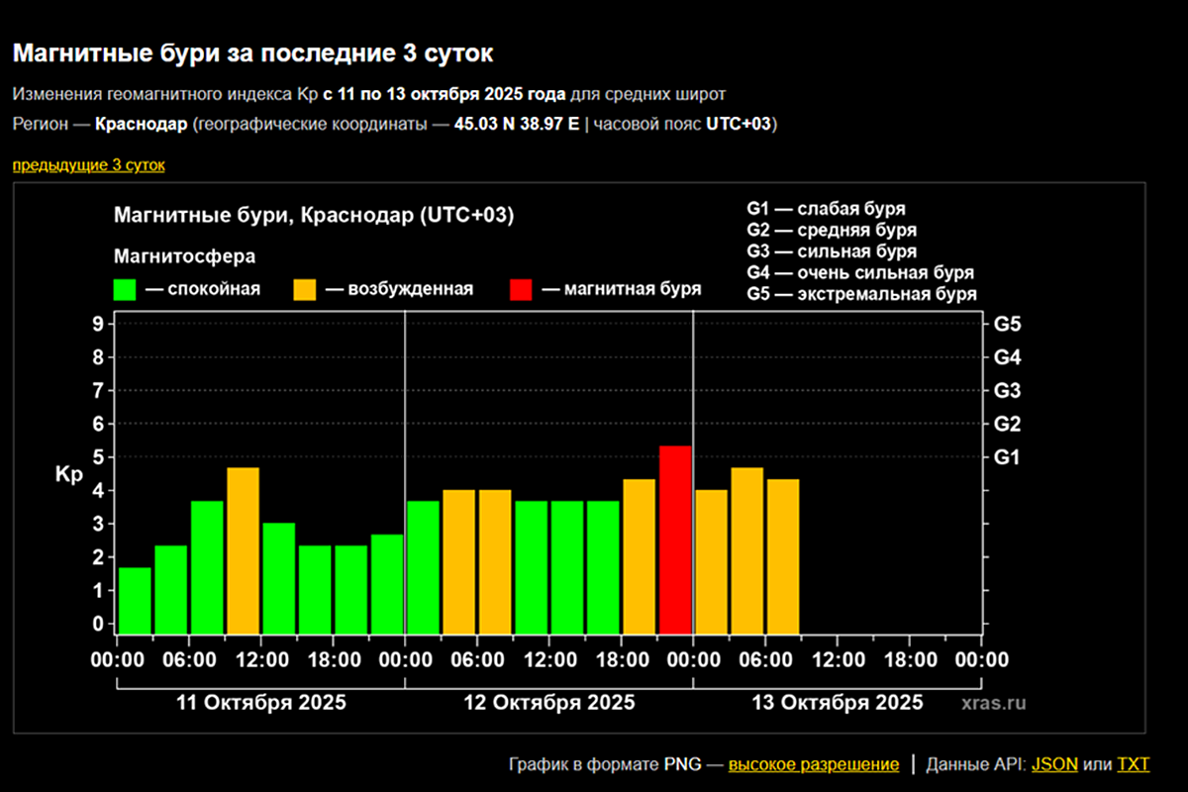This screenshot has height=792, width=1188.
Task: Click the red "магнитная буря" legend swatch
Action: 521,289
